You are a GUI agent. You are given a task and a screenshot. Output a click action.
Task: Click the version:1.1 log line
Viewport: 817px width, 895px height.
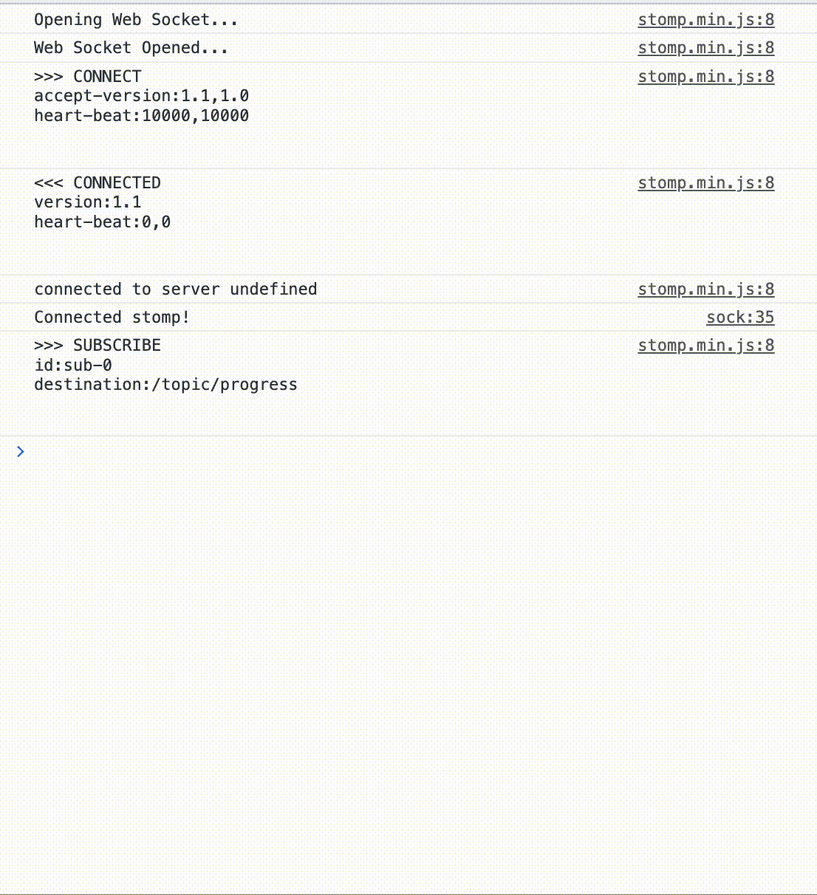point(88,202)
